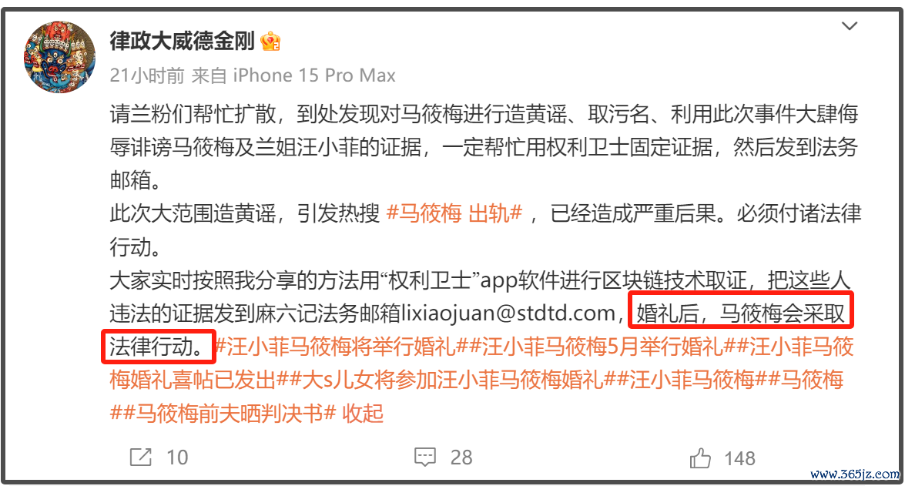Click the like count 148
This screenshot has width=905, height=486.
pyautogui.click(x=740, y=458)
